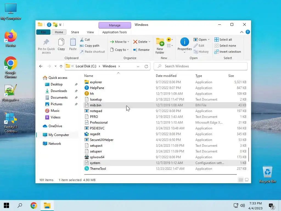Select Network in the navigation pane

(52, 143)
